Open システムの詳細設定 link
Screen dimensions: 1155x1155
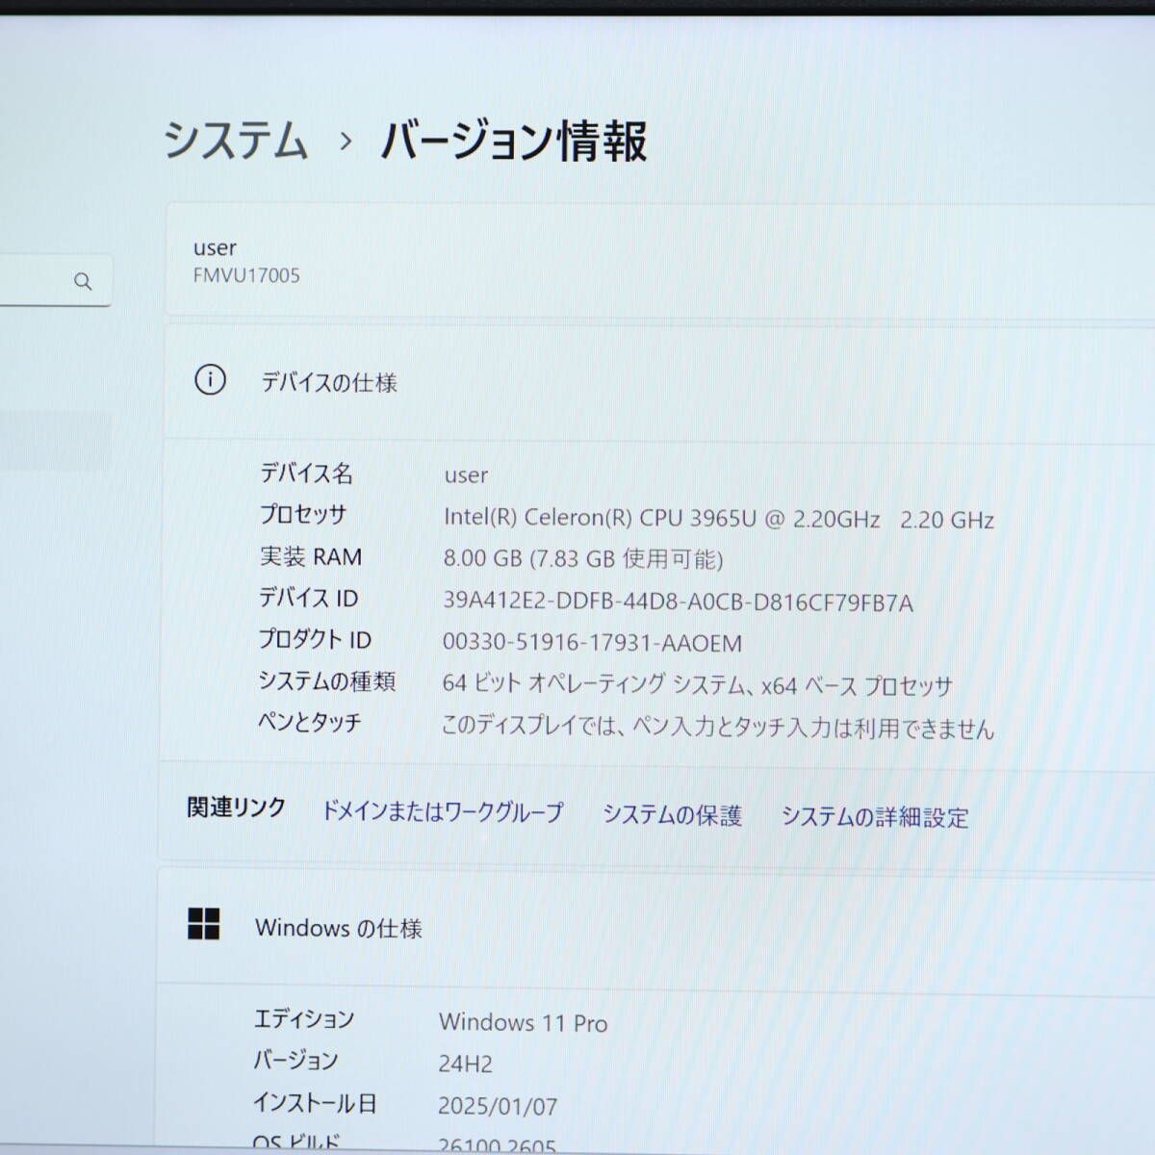[875, 817]
